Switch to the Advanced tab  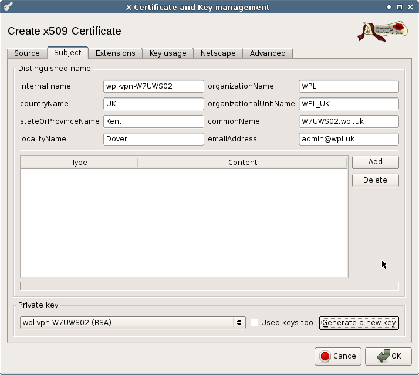click(x=268, y=53)
